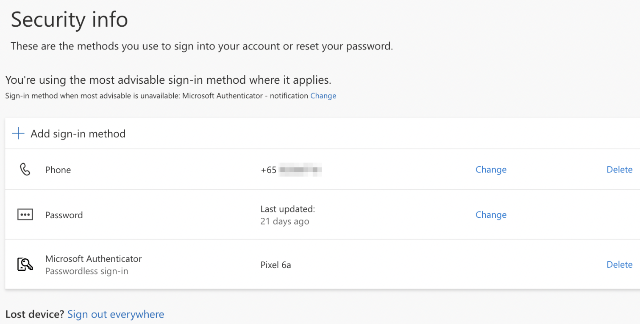This screenshot has width=640, height=324.
Task: Change the Phone sign-in number
Action: coord(491,170)
